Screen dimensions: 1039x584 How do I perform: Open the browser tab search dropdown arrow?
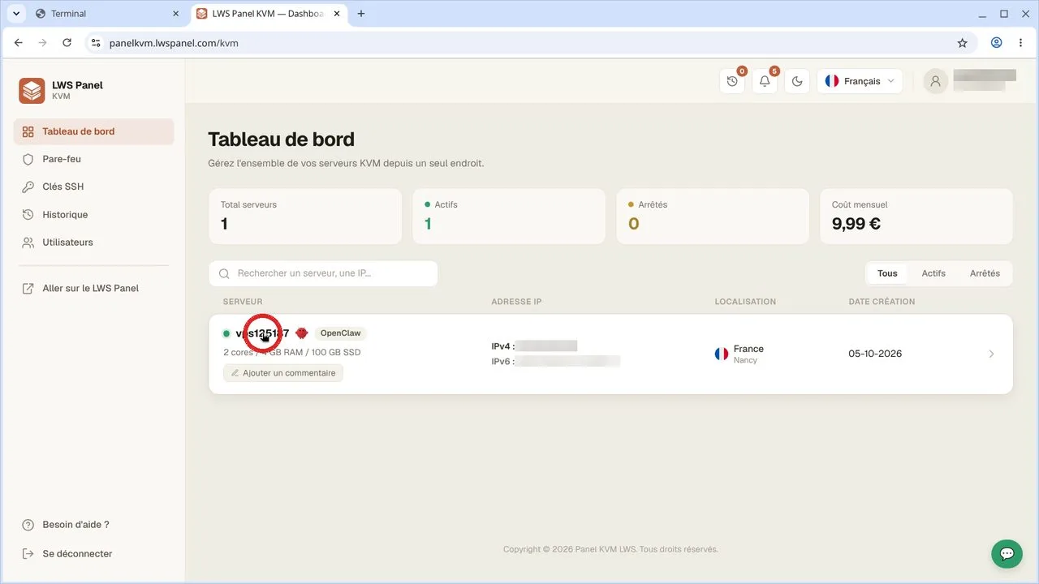point(15,14)
